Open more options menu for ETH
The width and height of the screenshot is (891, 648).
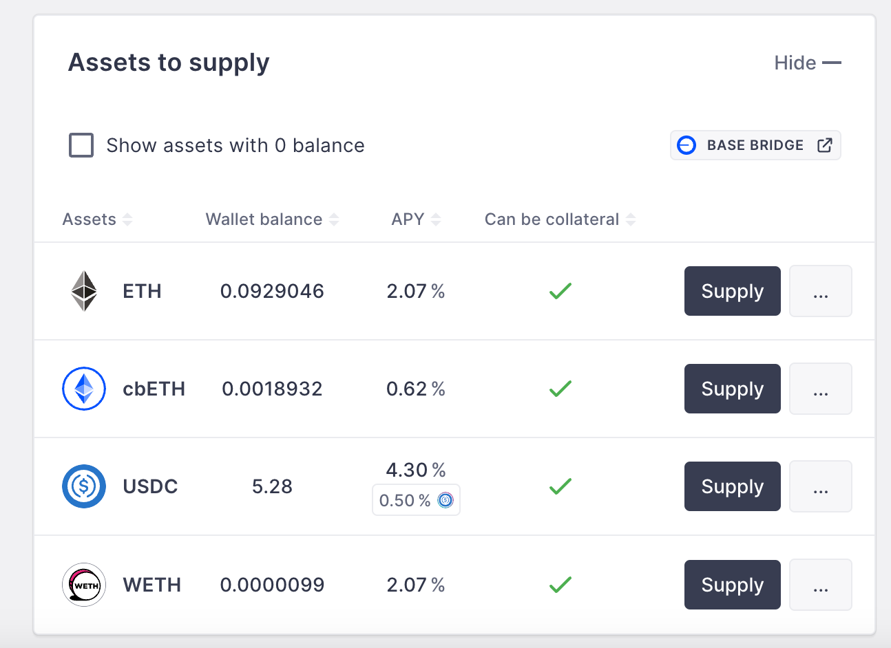(x=821, y=291)
